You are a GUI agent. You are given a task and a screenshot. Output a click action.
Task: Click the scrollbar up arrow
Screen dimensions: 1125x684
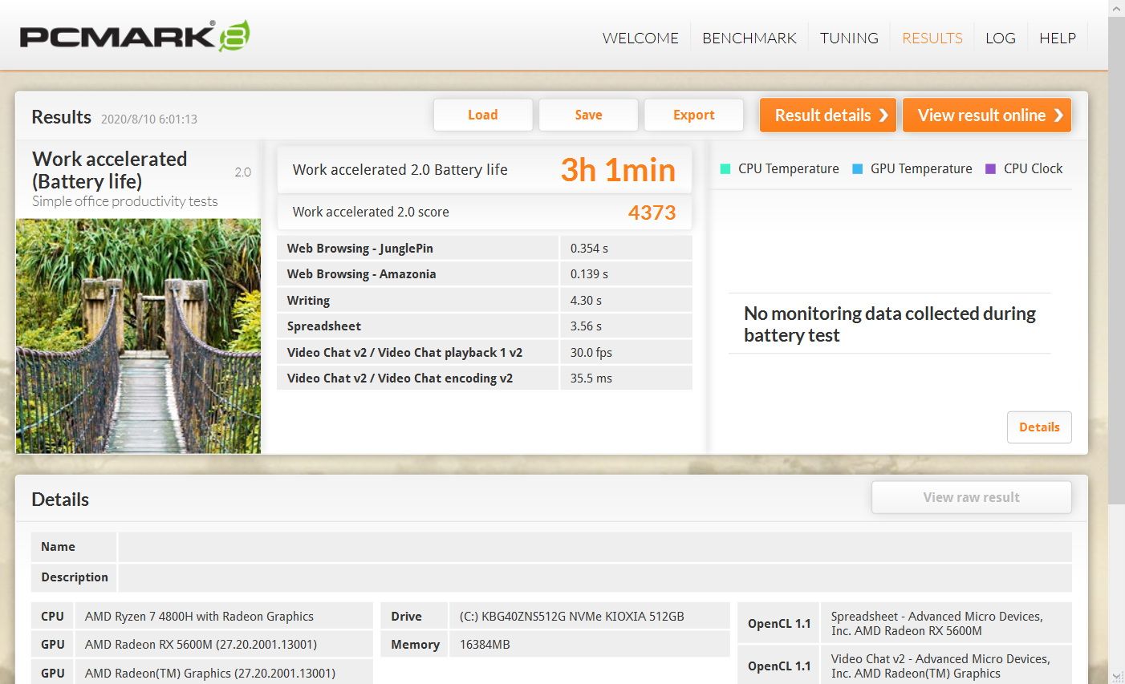point(1116,8)
